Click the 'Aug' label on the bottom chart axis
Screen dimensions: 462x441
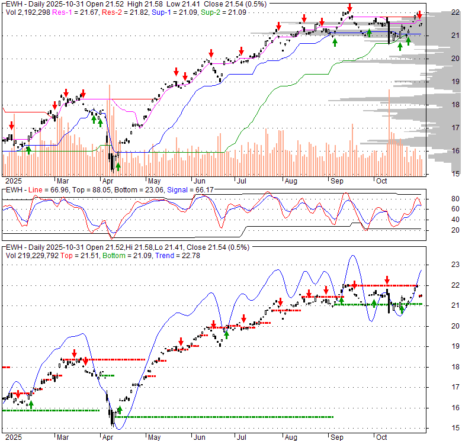click(291, 437)
